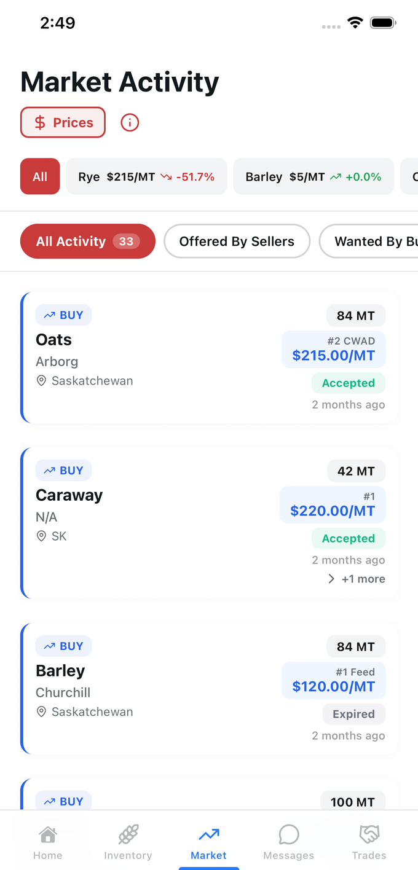
Task: Toggle the Barley price filter chip
Action: click(313, 176)
